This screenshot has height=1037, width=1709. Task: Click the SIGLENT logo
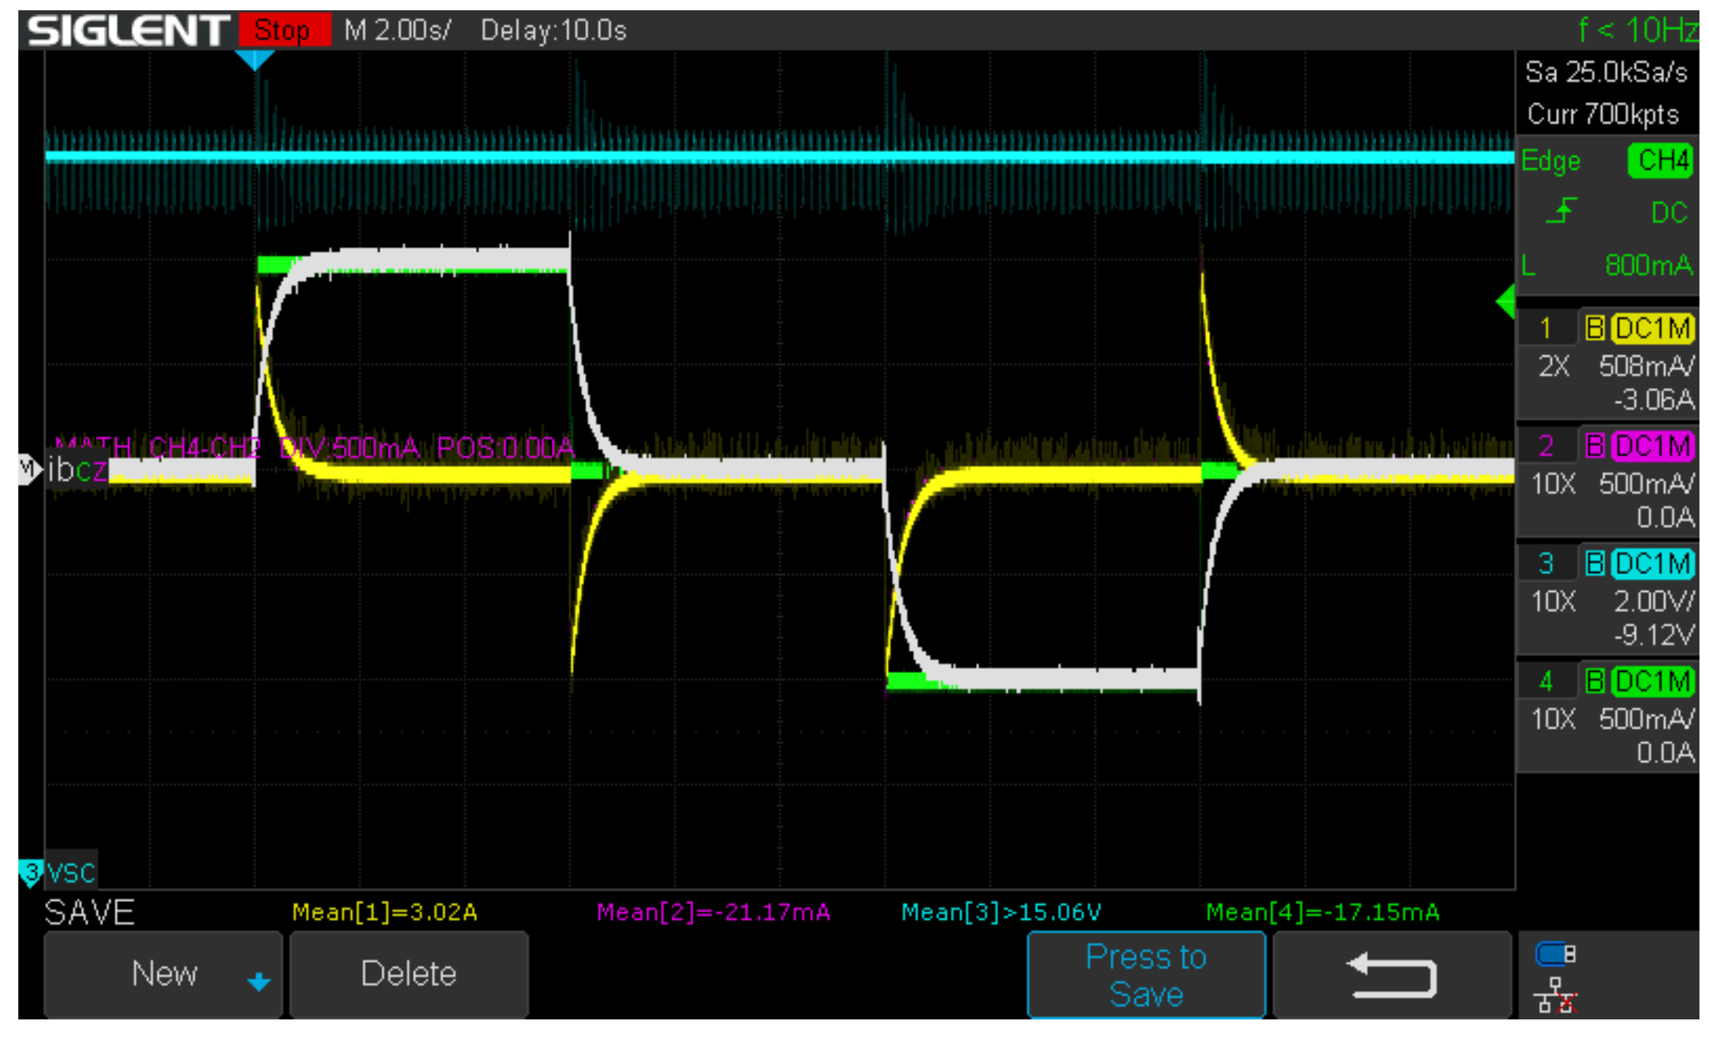click(x=128, y=31)
